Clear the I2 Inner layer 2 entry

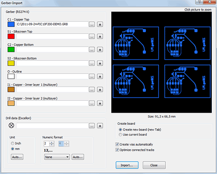(x=100, y=103)
